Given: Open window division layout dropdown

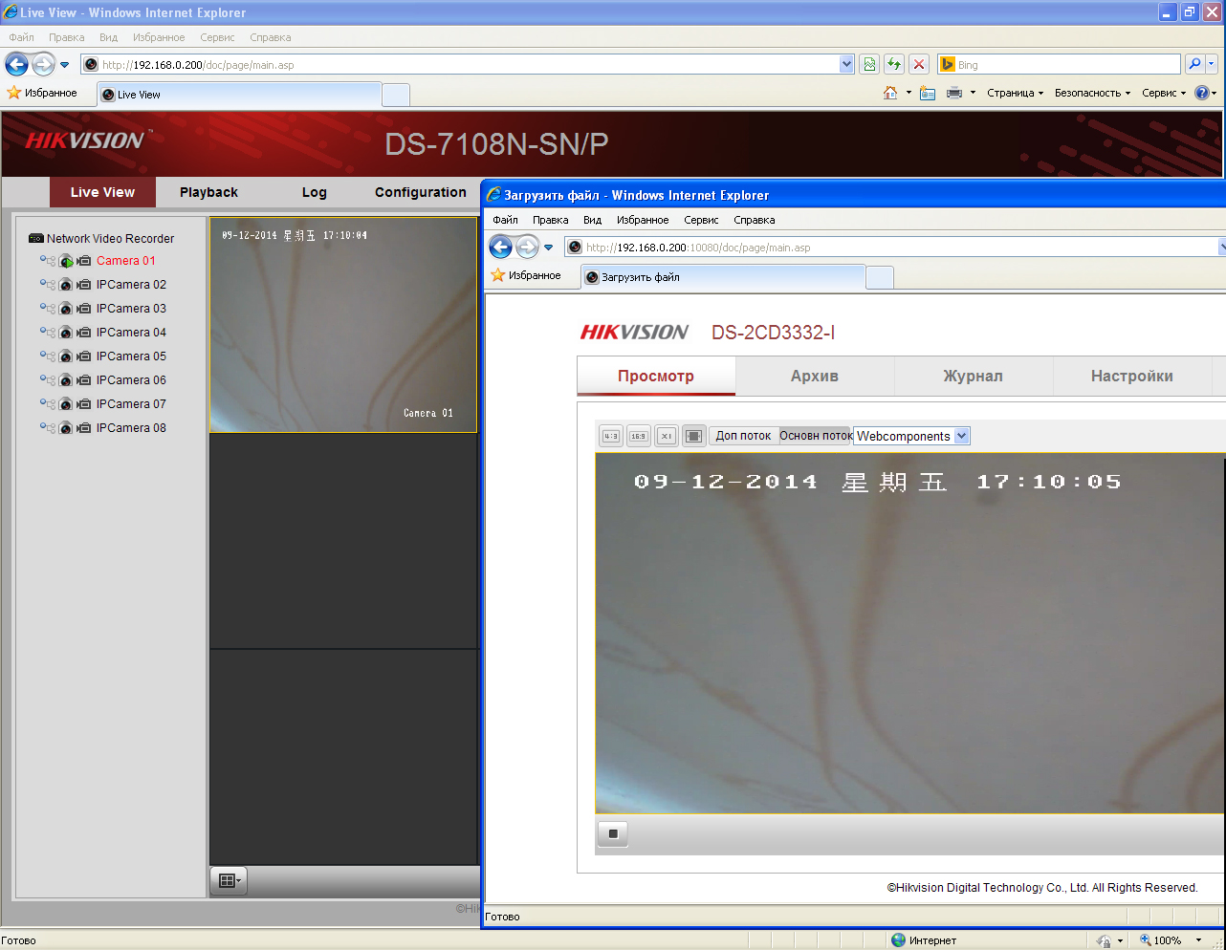Looking at the screenshot, I should [x=229, y=880].
